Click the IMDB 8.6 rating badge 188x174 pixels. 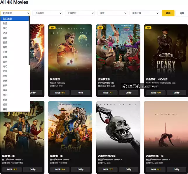coord(60,169)
